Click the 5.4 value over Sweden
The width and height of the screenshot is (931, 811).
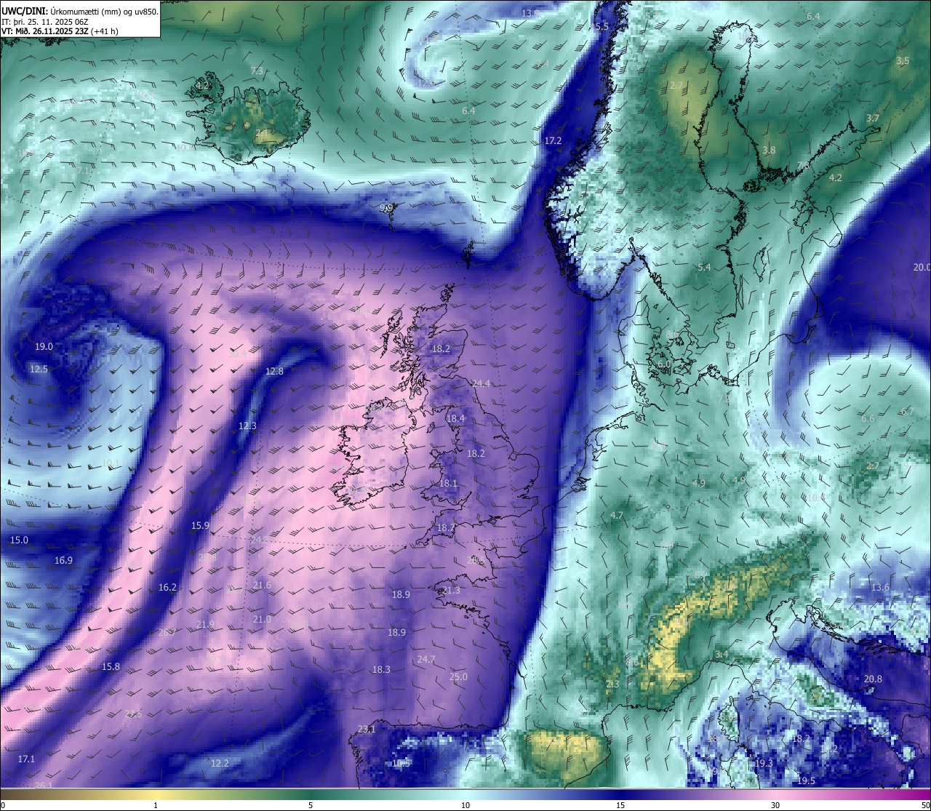[704, 268]
